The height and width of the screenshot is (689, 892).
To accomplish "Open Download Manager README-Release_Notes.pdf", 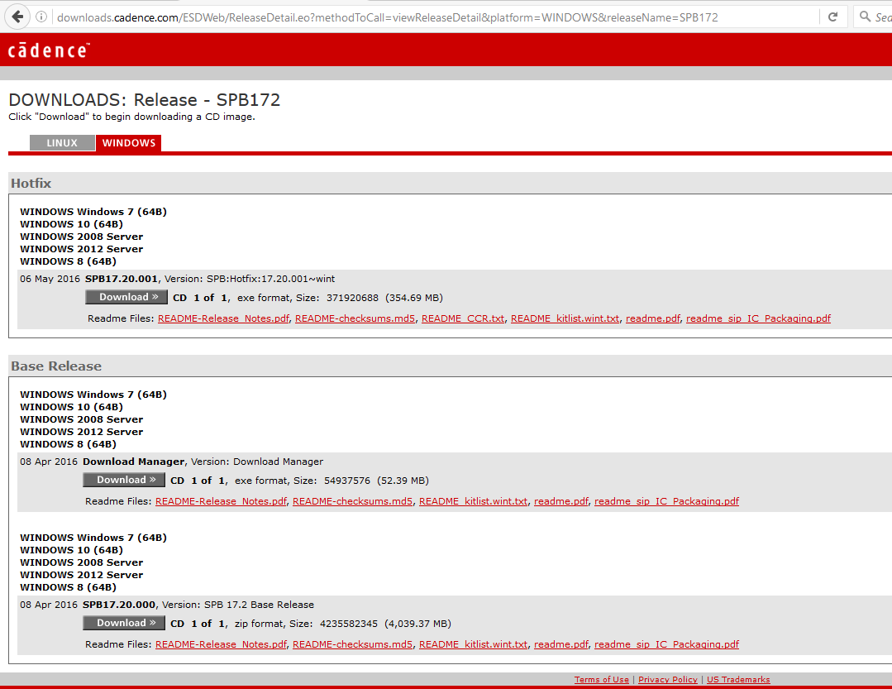I will coord(221,501).
